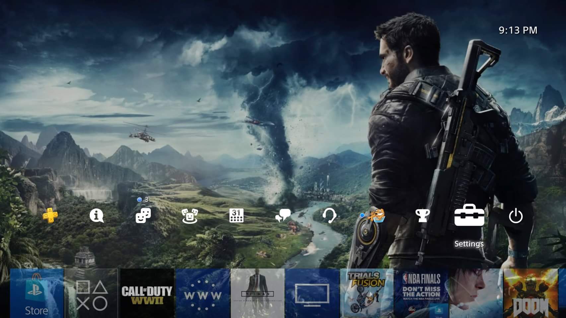The width and height of the screenshot is (566, 318).
Task: Open the Communities icon
Action: [190, 216]
